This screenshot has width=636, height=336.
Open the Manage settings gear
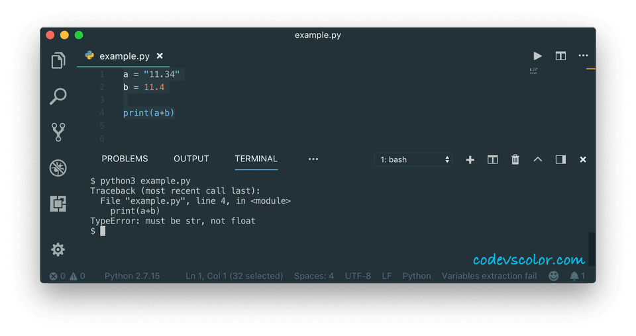58,249
